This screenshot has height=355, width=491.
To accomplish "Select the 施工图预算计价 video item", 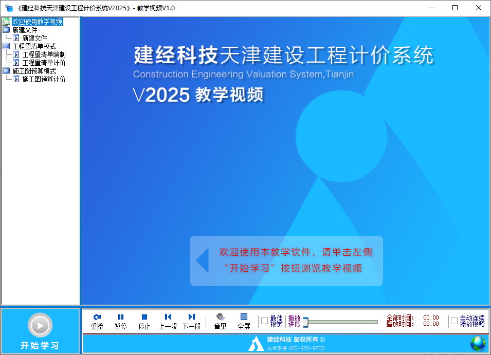I will pyautogui.click(x=44, y=79).
